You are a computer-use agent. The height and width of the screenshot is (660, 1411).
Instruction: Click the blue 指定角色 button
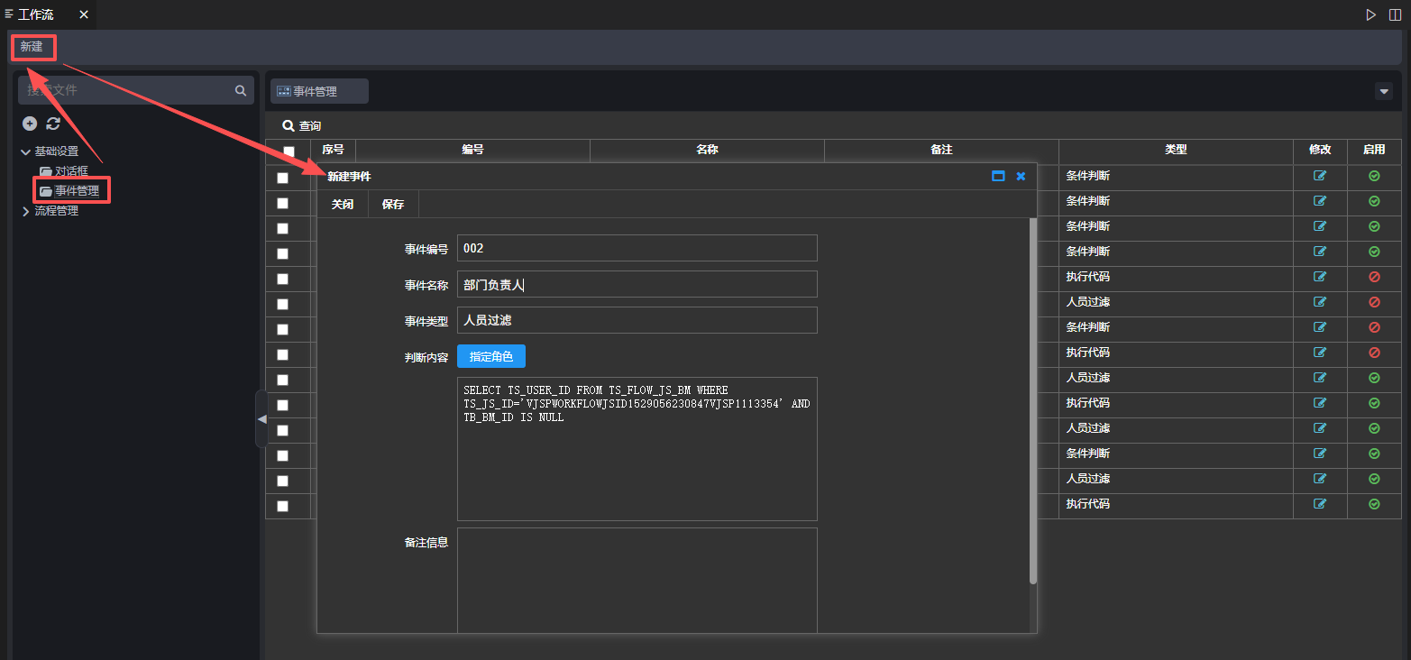click(x=490, y=356)
